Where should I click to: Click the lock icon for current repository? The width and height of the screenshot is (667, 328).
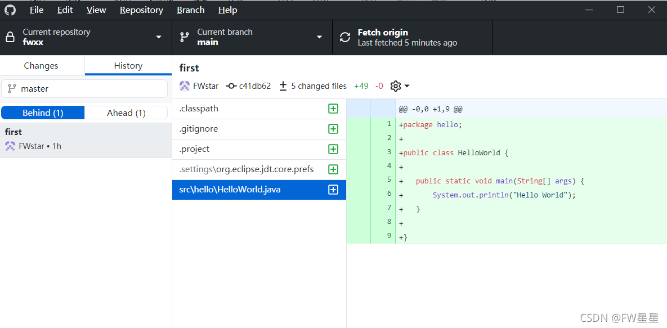(x=10, y=38)
